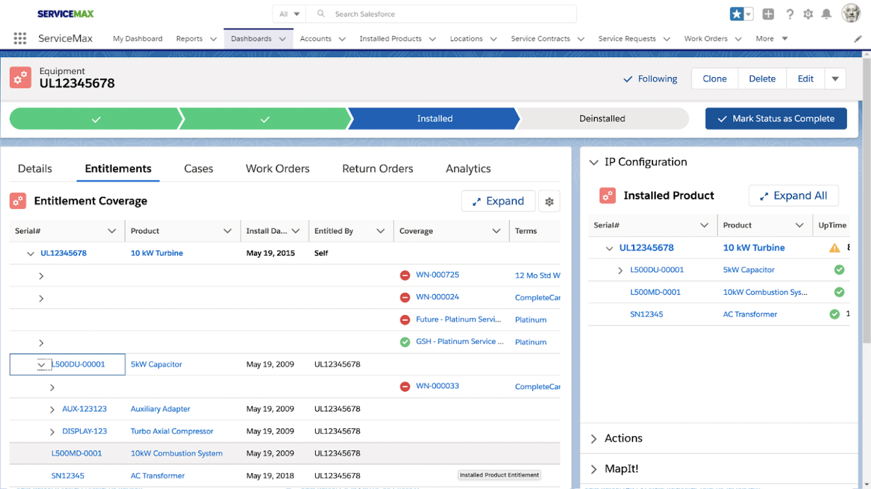
Task: Click the Expand All button
Action: (x=794, y=196)
